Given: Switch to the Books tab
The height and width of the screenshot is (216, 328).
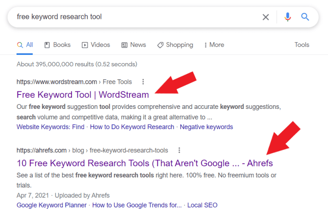Looking at the screenshot, I should [x=58, y=45].
